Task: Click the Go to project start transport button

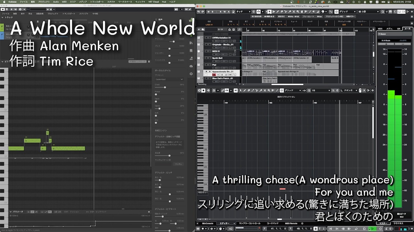Action: (x=331, y=228)
